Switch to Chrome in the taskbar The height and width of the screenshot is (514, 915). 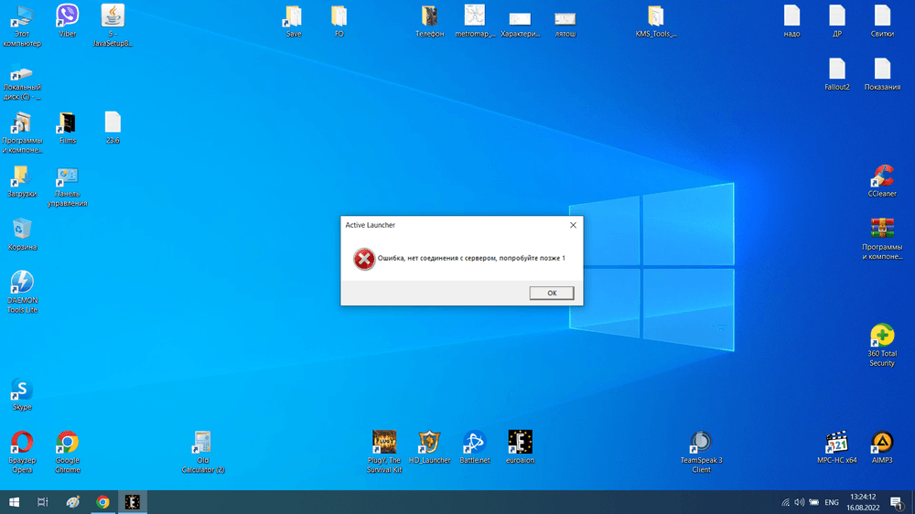point(103,502)
